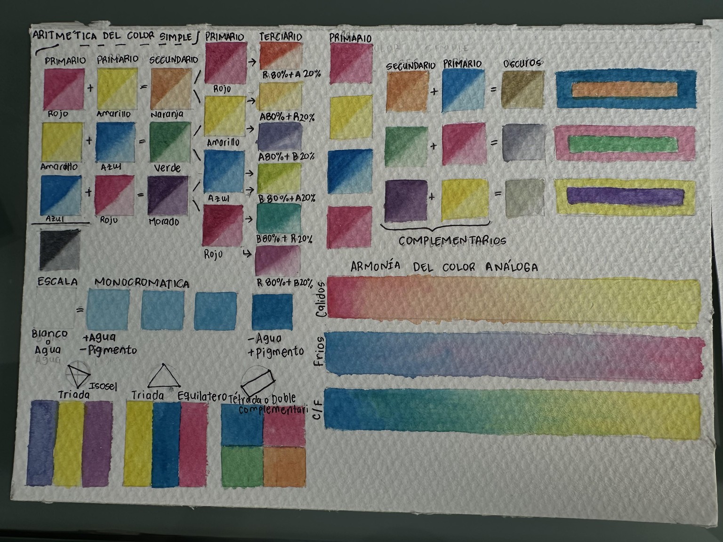
Task: Select the green swatch labeled Verde
Action: [x=170, y=142]
